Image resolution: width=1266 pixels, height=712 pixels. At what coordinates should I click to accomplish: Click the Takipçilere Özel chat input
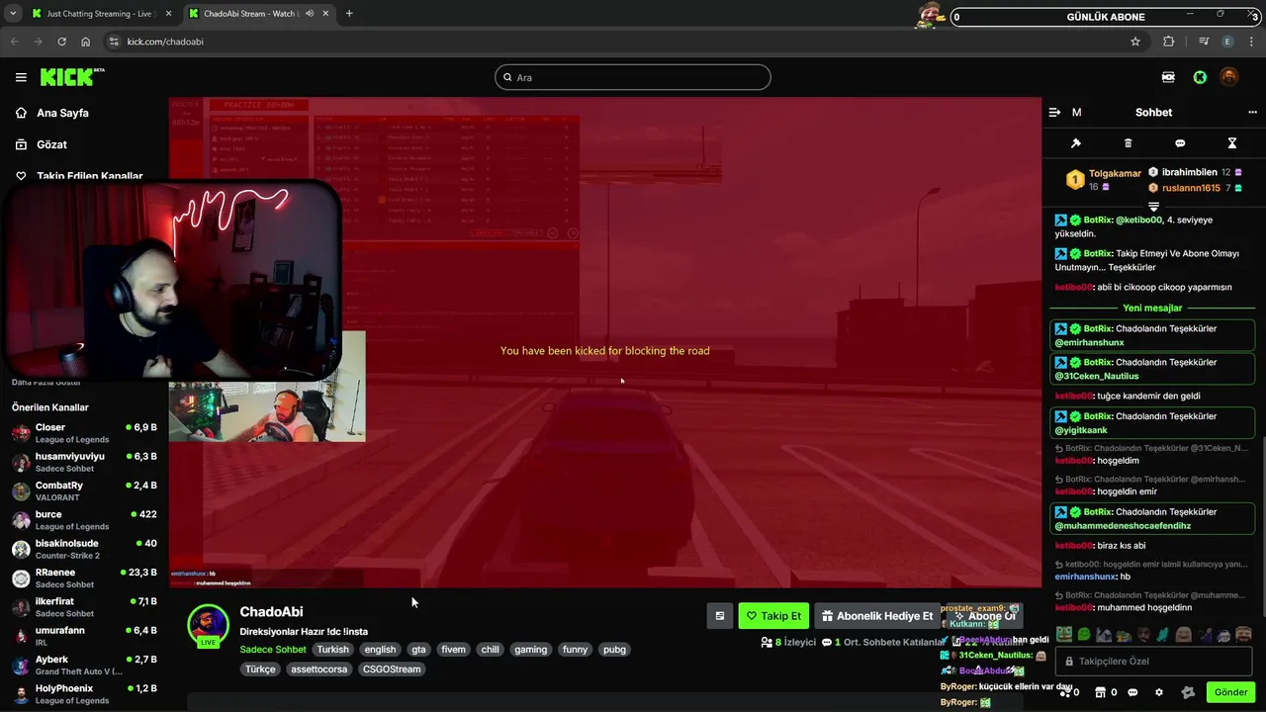tap(1153, 661)
